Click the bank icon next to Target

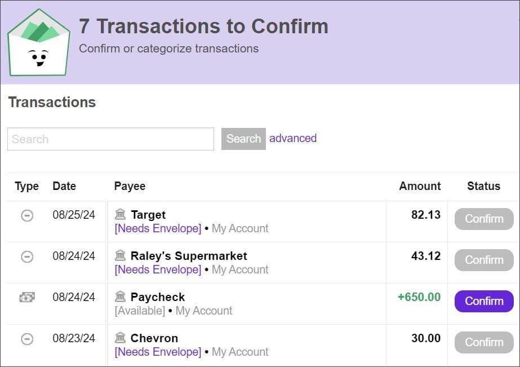(120, 214)
